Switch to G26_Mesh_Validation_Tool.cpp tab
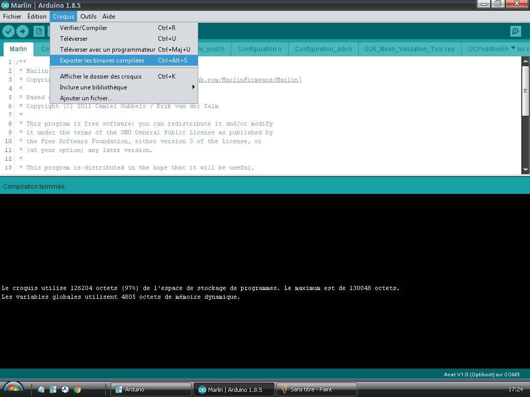This screenshot has height=397, width=530. click(x=409, y=49)
